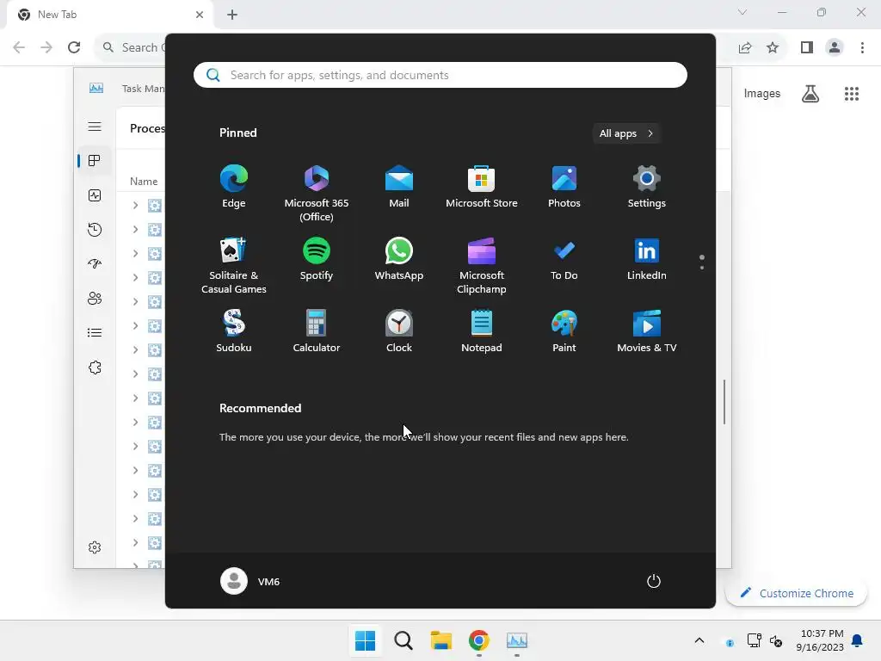This screenshot has width=881, height=661.
Task: Sort processes by Name column
Action: click(x=144, y=181)
